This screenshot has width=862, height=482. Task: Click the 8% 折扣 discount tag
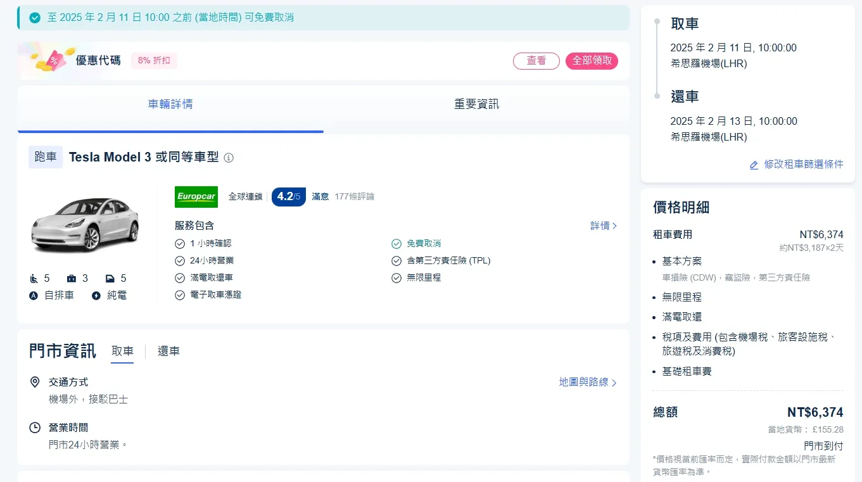coord(154,61)
